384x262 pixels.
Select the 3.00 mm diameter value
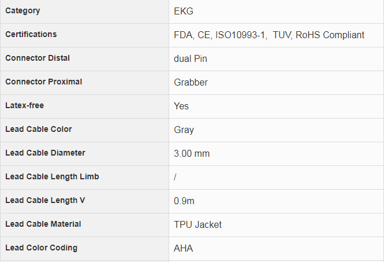coord(192,153)
